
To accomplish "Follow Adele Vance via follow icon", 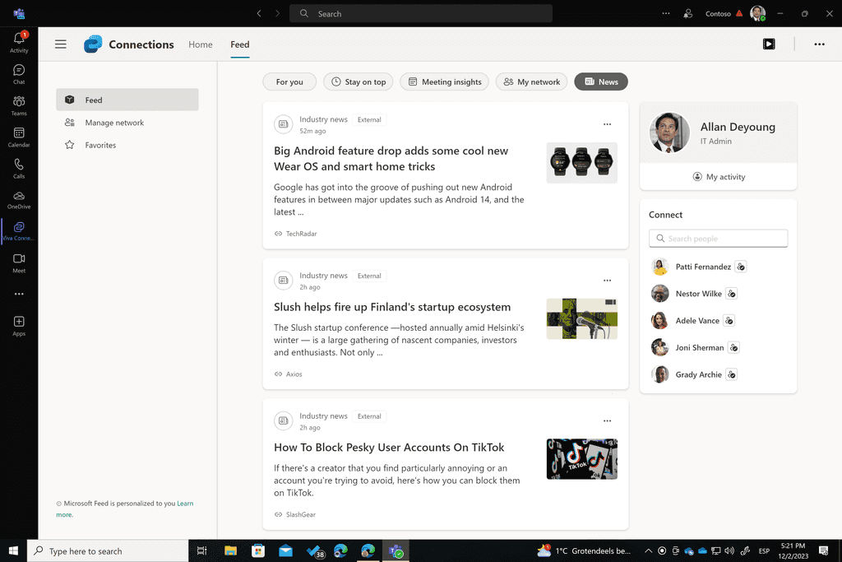I will 729,320.
